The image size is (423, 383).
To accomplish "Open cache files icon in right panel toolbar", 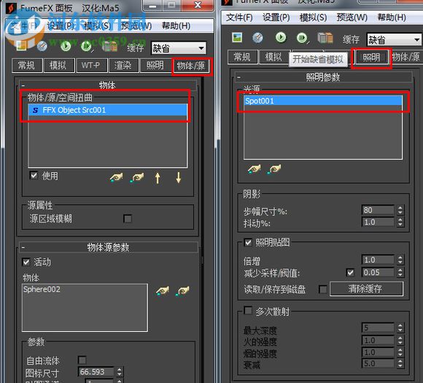I will 325,38.
